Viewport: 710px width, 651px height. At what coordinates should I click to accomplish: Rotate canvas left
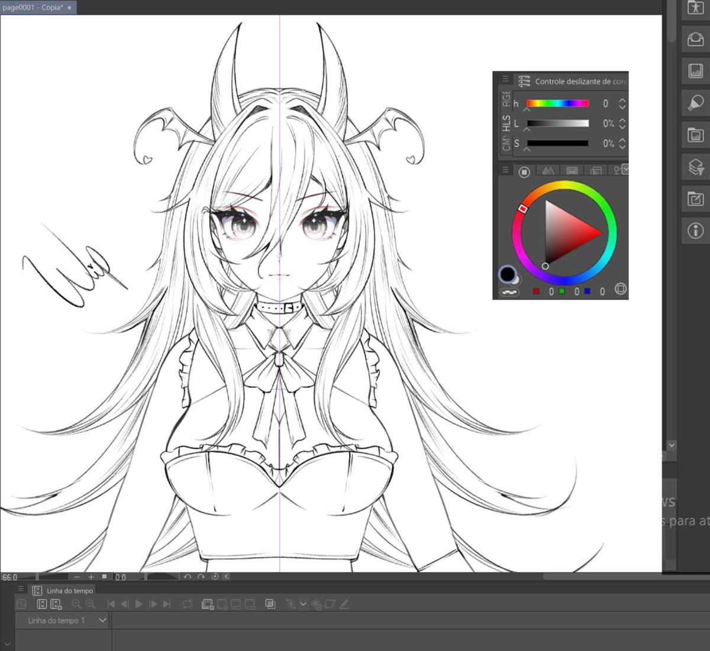tap(188, 576)
